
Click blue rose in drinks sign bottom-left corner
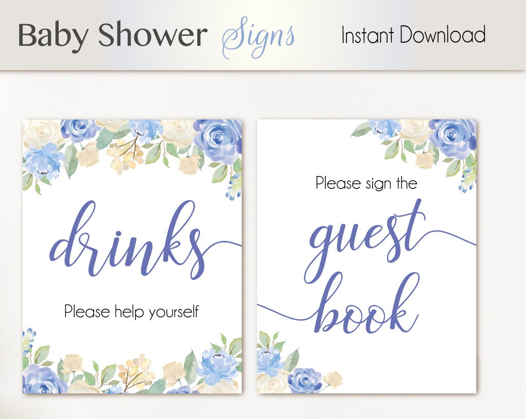point(42,381)
